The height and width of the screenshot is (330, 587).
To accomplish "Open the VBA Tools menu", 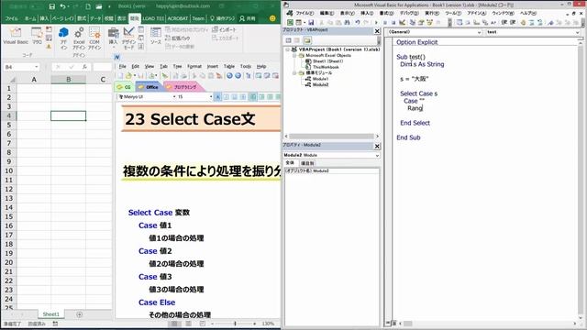I will click(452, 13).
